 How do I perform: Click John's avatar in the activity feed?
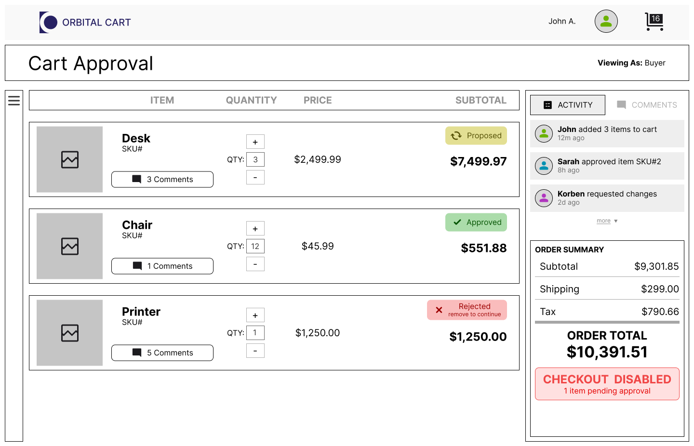[544, 133]
